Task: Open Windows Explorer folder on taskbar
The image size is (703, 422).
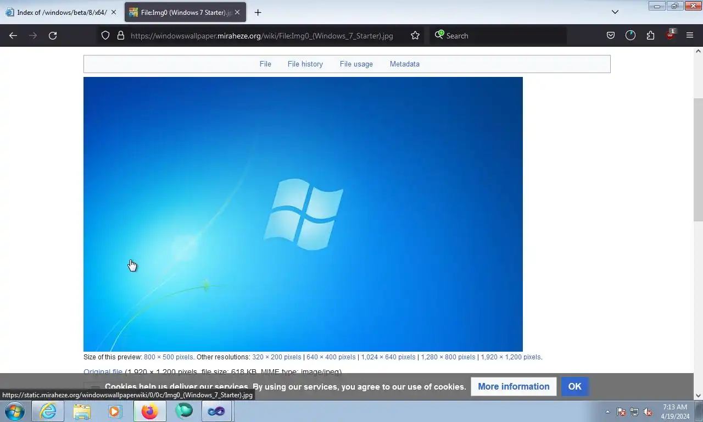Action: pos(82,411)
